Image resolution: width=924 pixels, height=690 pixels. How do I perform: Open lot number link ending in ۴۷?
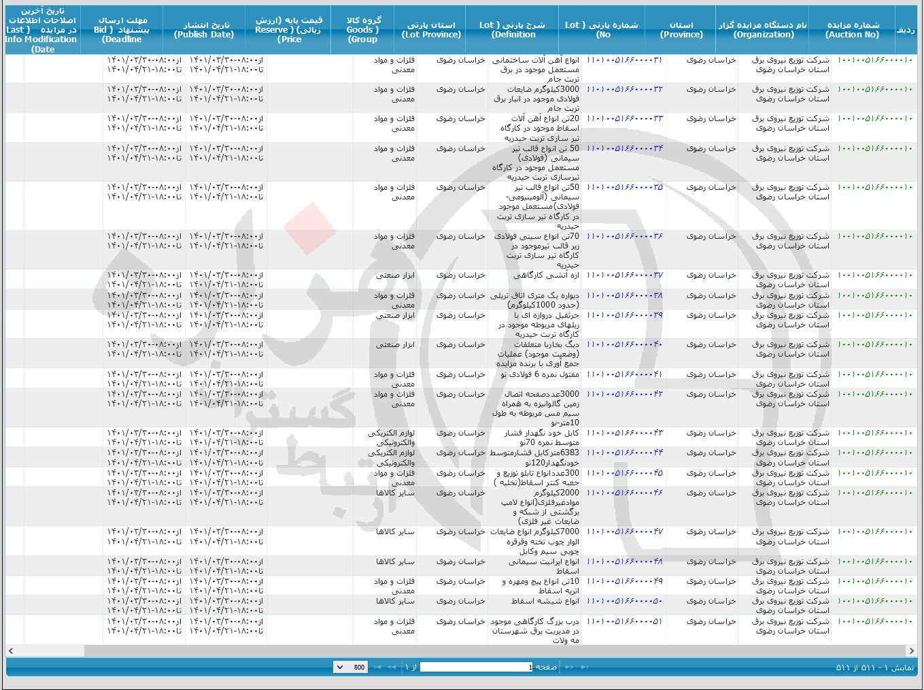pyautogui.click(x=624, y=532)
